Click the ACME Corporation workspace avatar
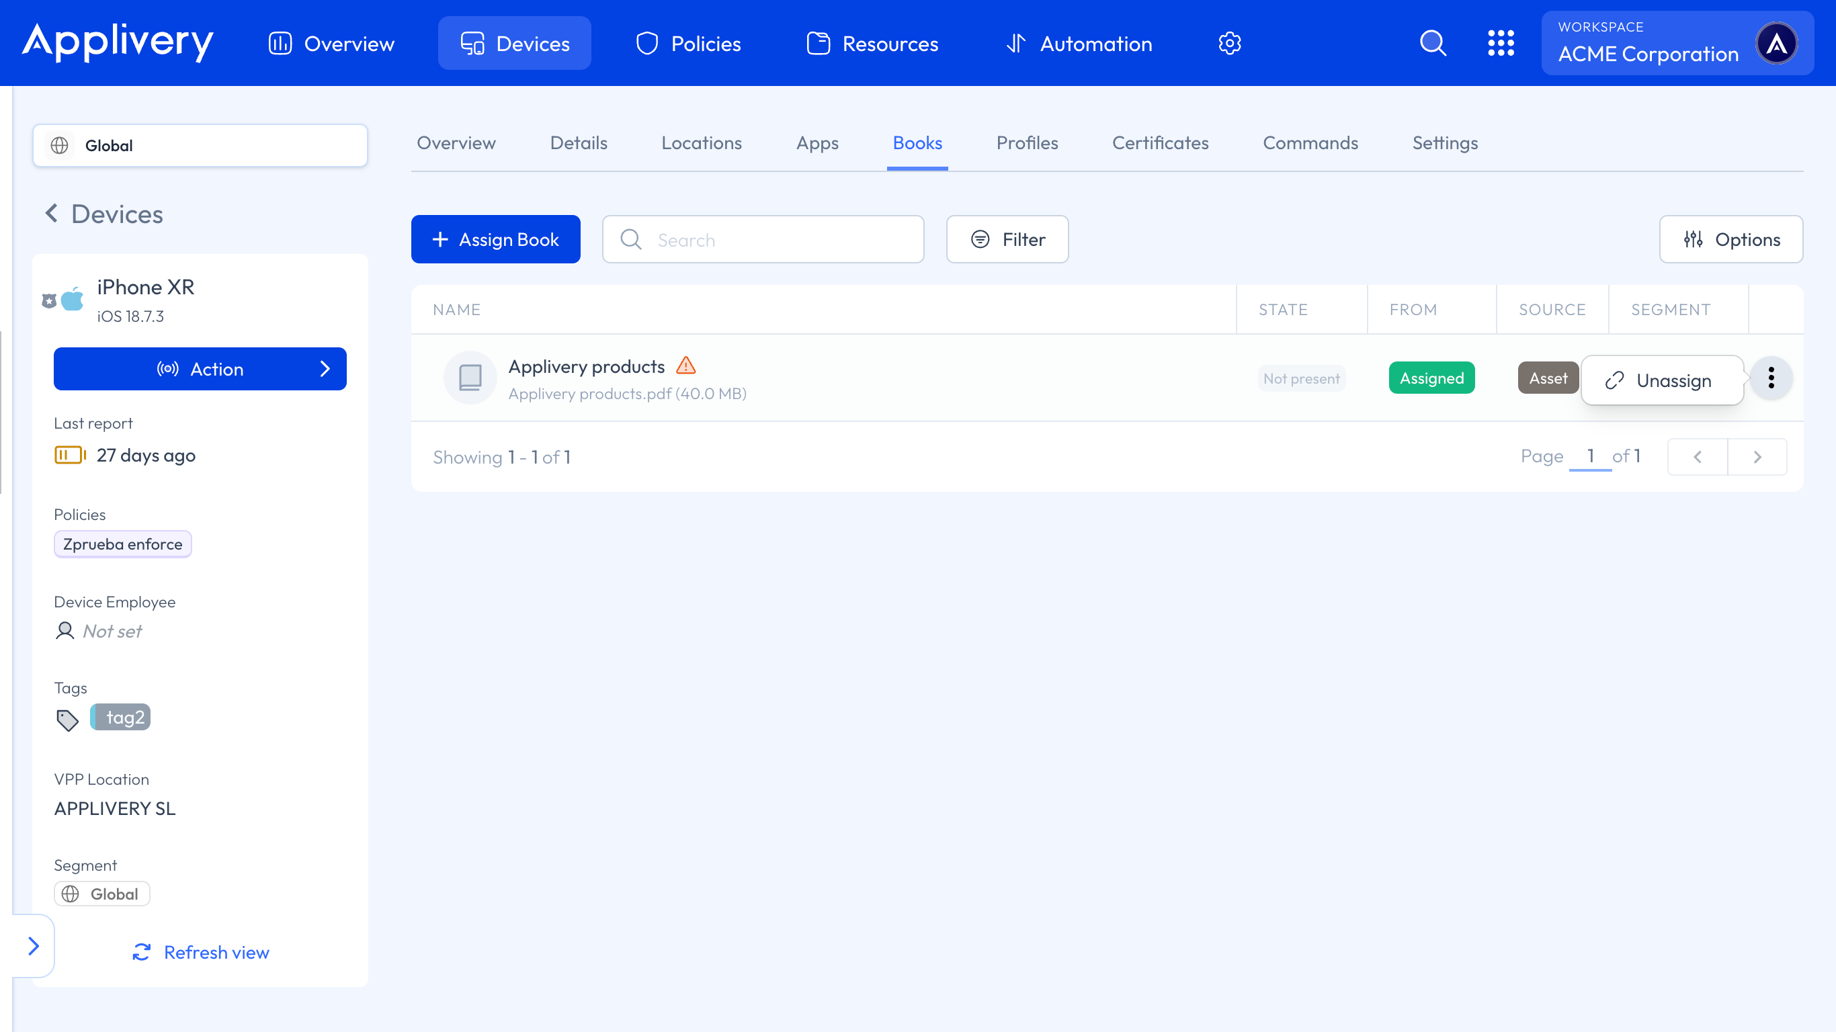This screenshot has width=1836, height=1032. pyautogui.click(x=1776, y=44)
